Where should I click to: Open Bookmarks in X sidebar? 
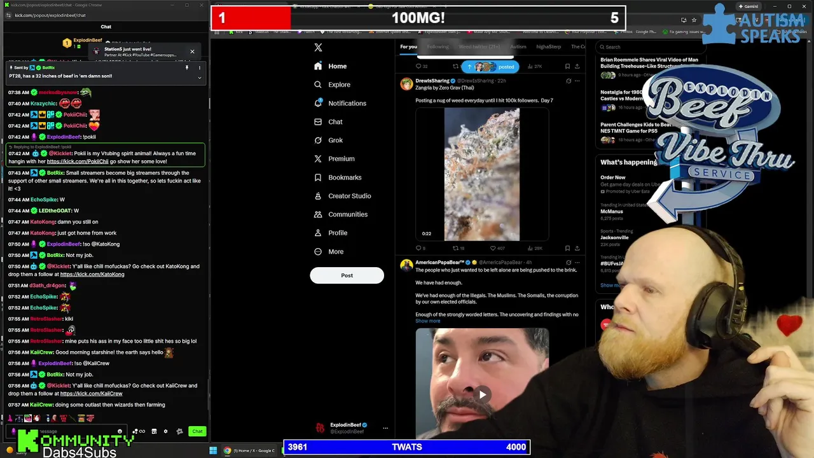click(x=338, y=177)
